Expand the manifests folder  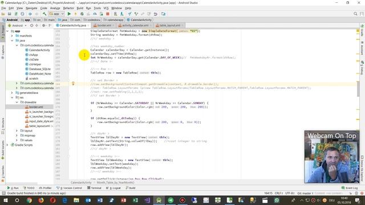[x=12, y=36]
